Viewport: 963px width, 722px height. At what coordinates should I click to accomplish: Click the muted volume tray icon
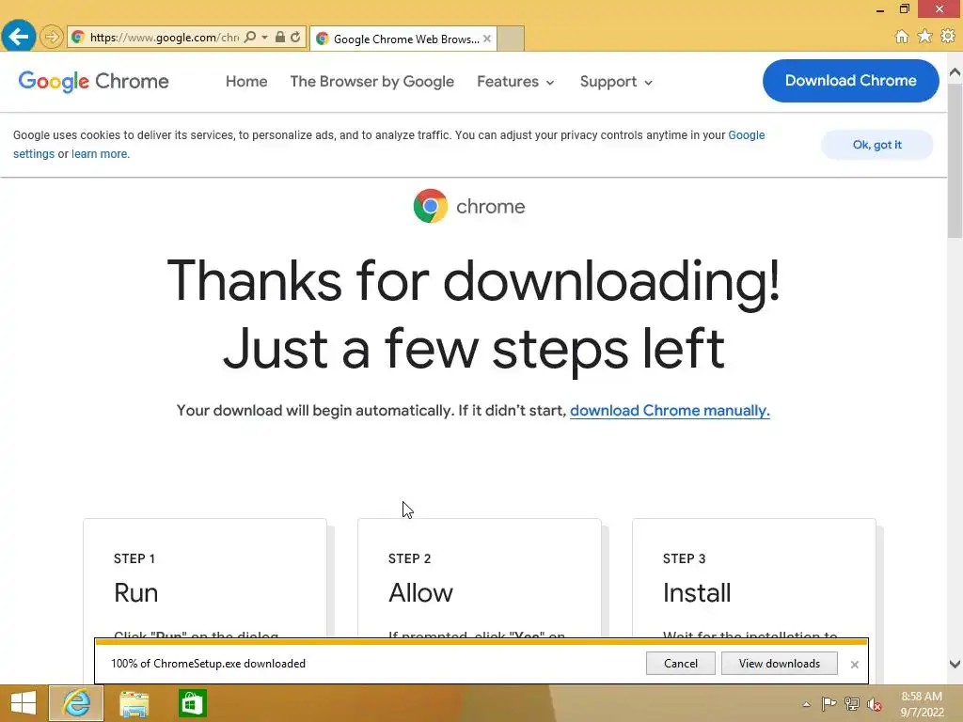[x=875, y=704]
